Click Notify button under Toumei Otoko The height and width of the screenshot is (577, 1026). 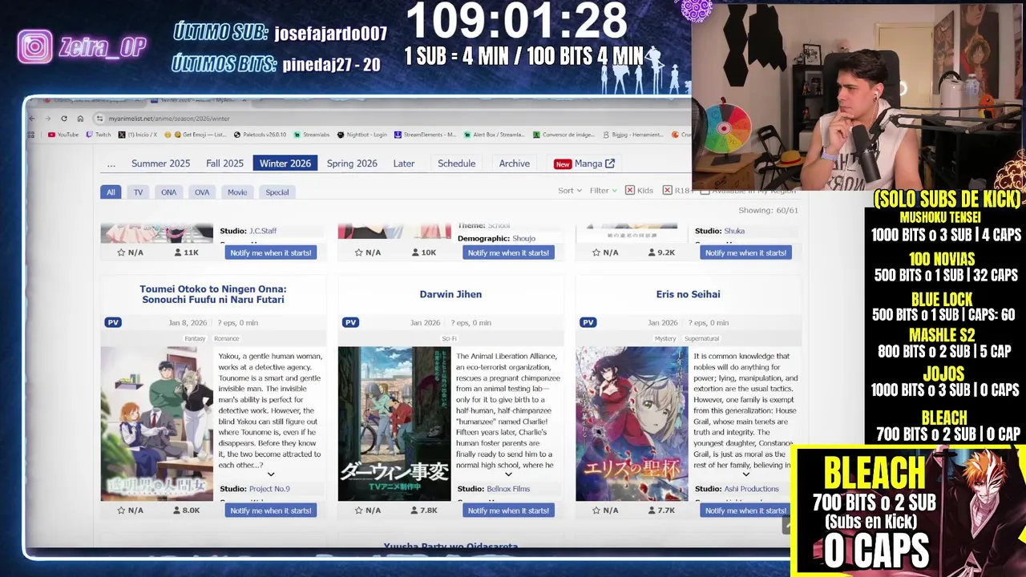271,510
